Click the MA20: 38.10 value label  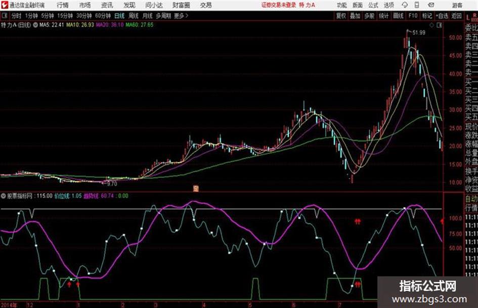[110, 25]
